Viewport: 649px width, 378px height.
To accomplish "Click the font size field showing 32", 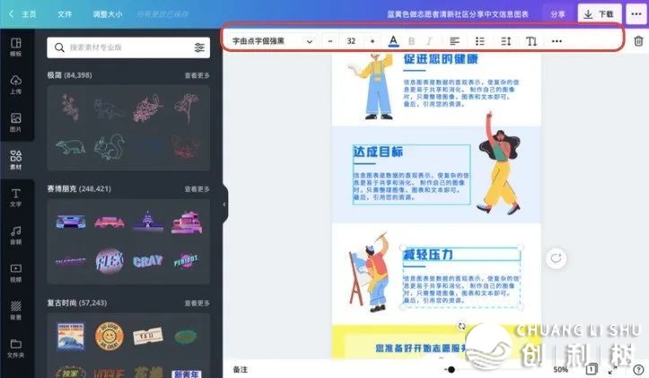I will 351,41.
